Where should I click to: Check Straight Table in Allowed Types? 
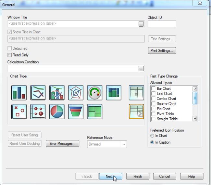pos(154,119)
